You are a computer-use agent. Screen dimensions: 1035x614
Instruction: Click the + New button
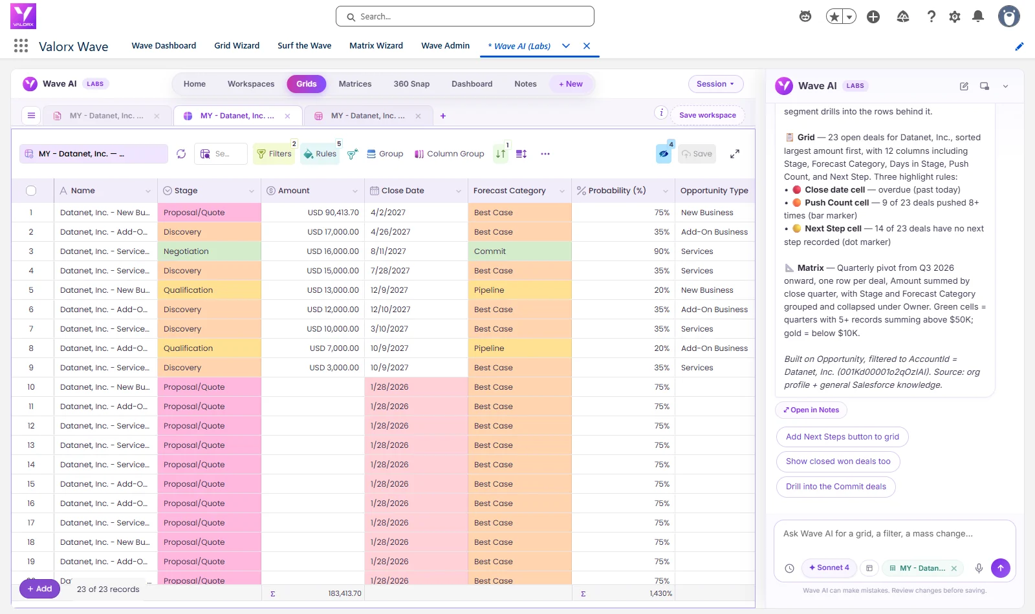tap(571, 84)
